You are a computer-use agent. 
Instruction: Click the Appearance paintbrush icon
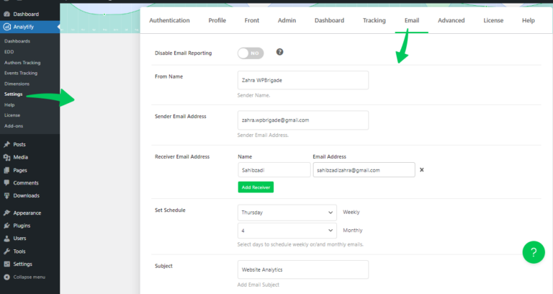pos(6,213)
